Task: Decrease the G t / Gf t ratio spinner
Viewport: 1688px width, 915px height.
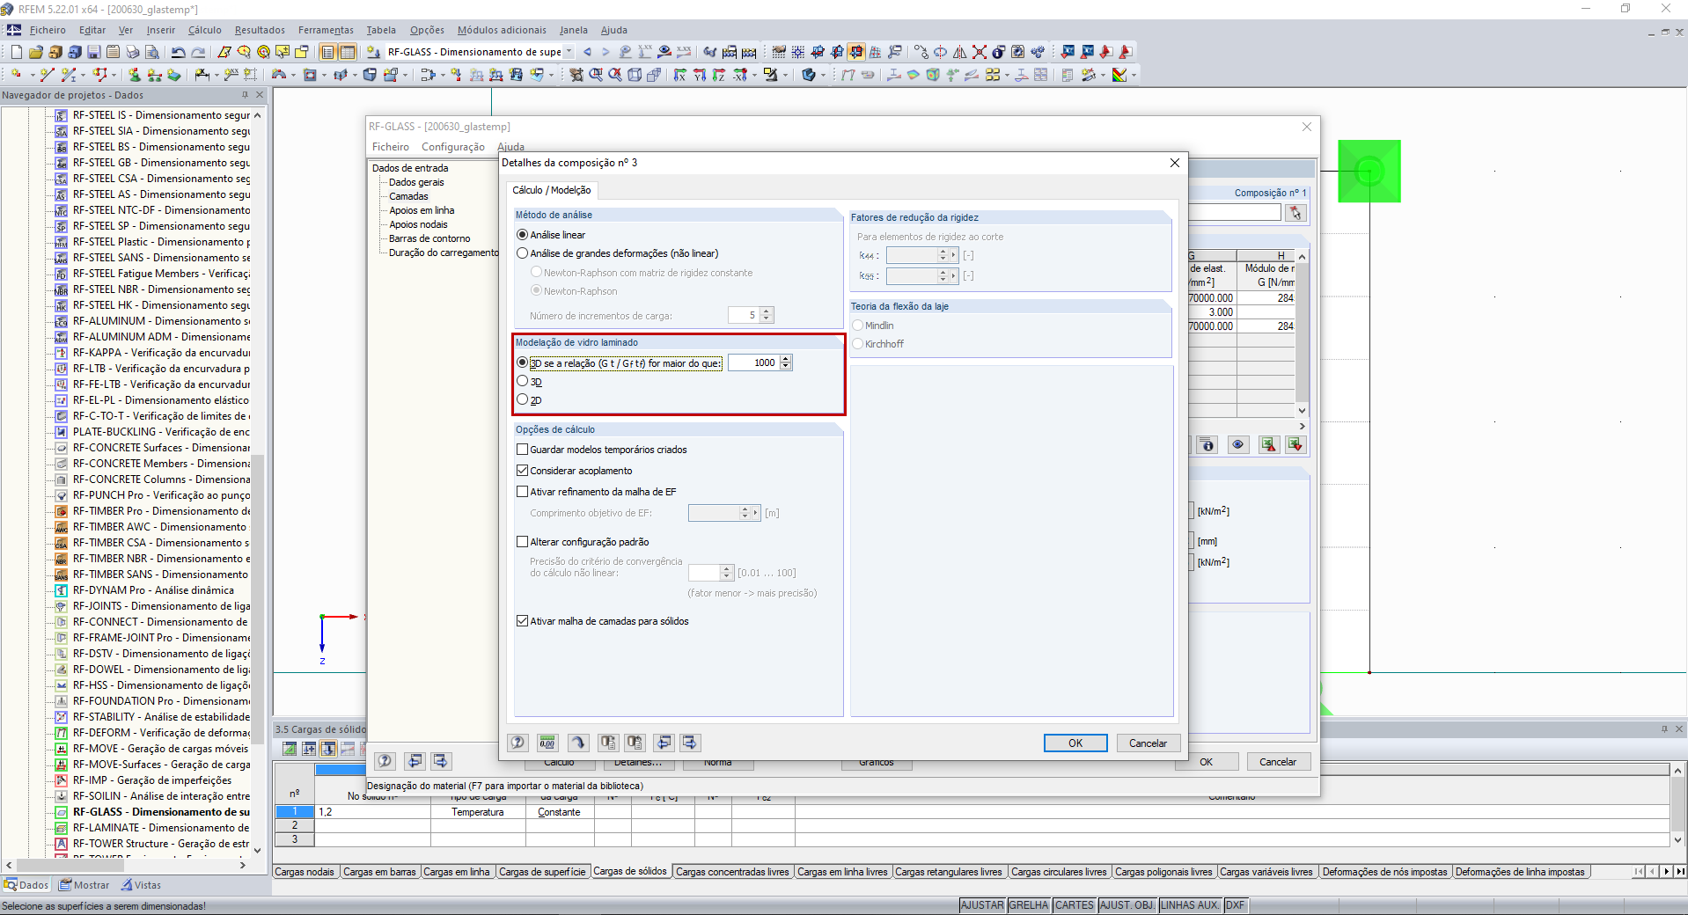Action: click(786, 366)
